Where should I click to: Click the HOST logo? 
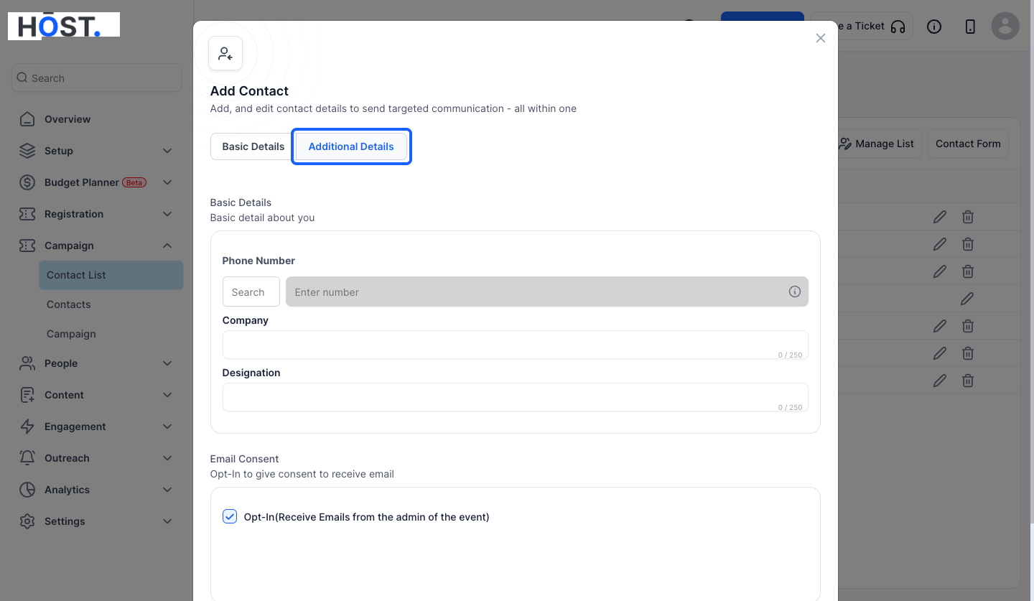click(x=64, y=26)
